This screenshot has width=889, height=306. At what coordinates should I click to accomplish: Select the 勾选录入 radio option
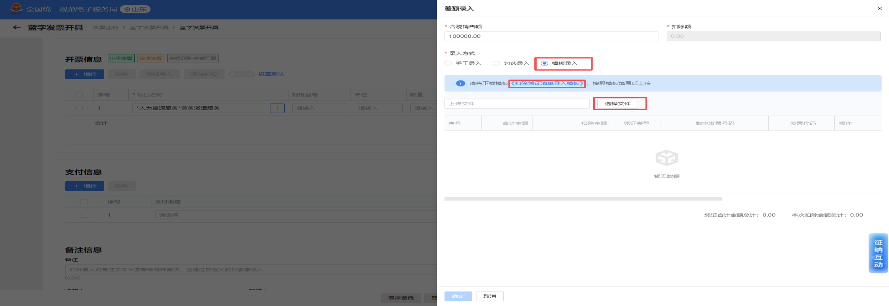coord(496,63)
